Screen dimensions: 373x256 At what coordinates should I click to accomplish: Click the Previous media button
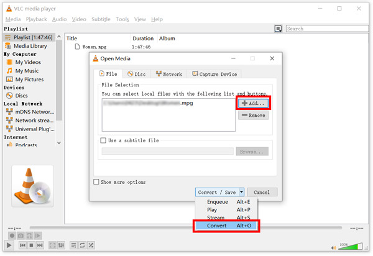point(22,245)
